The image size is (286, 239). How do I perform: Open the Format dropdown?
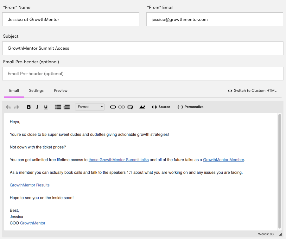(x=90, y=107)
